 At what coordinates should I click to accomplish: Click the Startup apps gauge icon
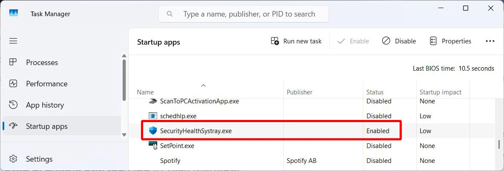point(13,126)
